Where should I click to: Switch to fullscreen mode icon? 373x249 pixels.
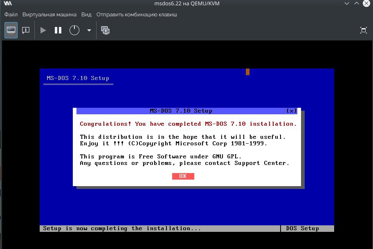point(363,30)
